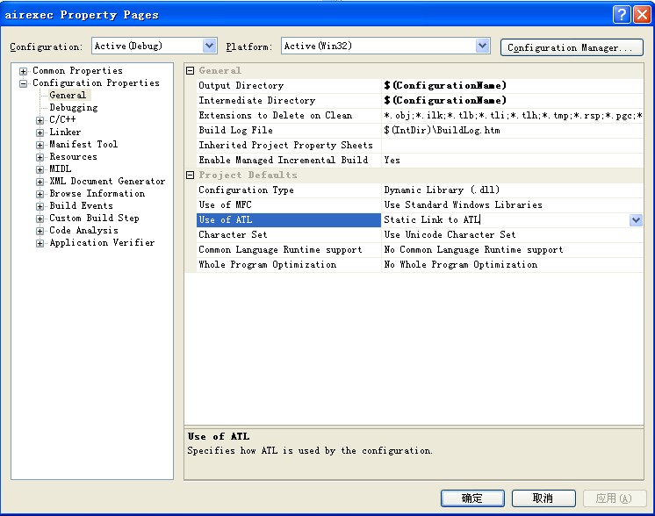
Task: Select the Configuration Type property
Action: (x=289, y=190)
